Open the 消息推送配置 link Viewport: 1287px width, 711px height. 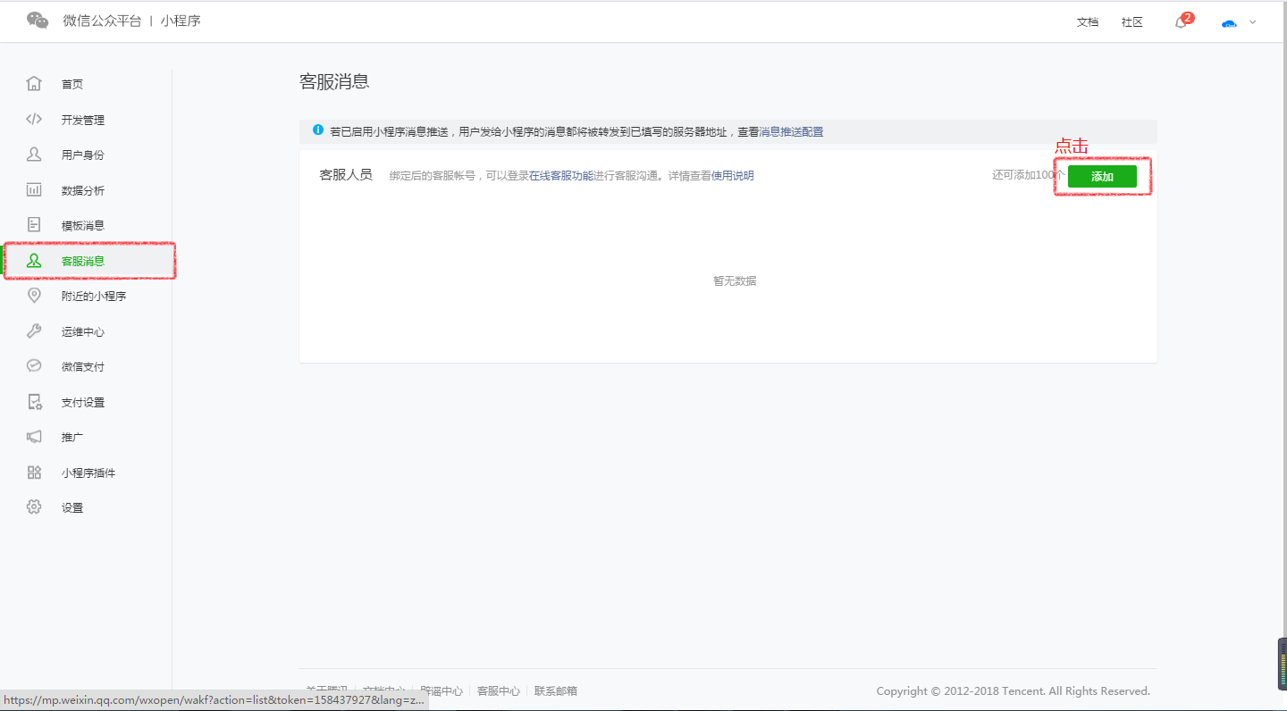790,131
